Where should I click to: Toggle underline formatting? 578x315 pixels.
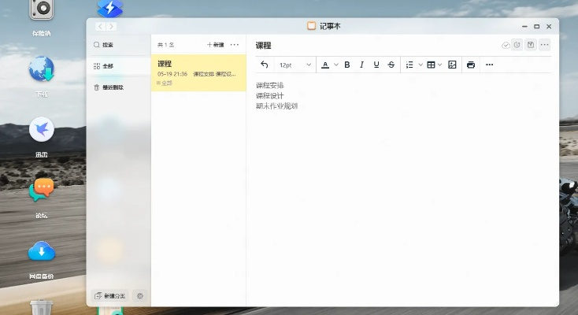pyautogui.click(x=376, y=65)
